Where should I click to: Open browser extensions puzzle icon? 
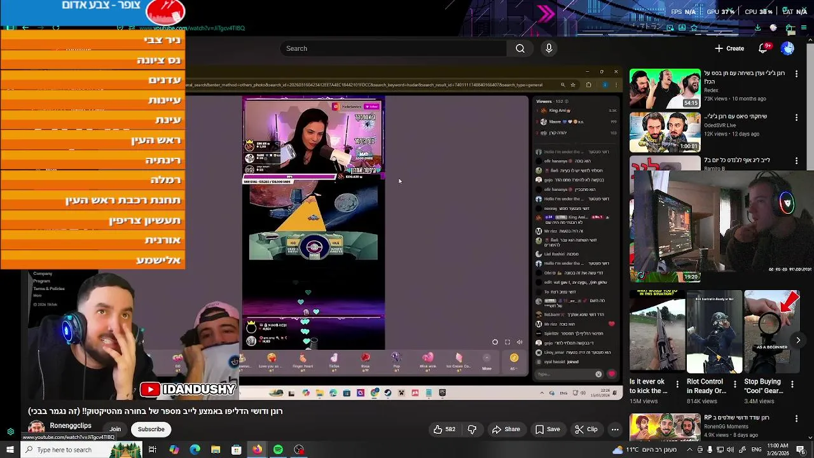pos(789,28)
